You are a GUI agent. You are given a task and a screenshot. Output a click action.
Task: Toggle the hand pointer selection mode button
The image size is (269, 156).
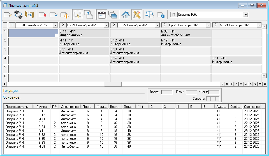pos(78,15)
